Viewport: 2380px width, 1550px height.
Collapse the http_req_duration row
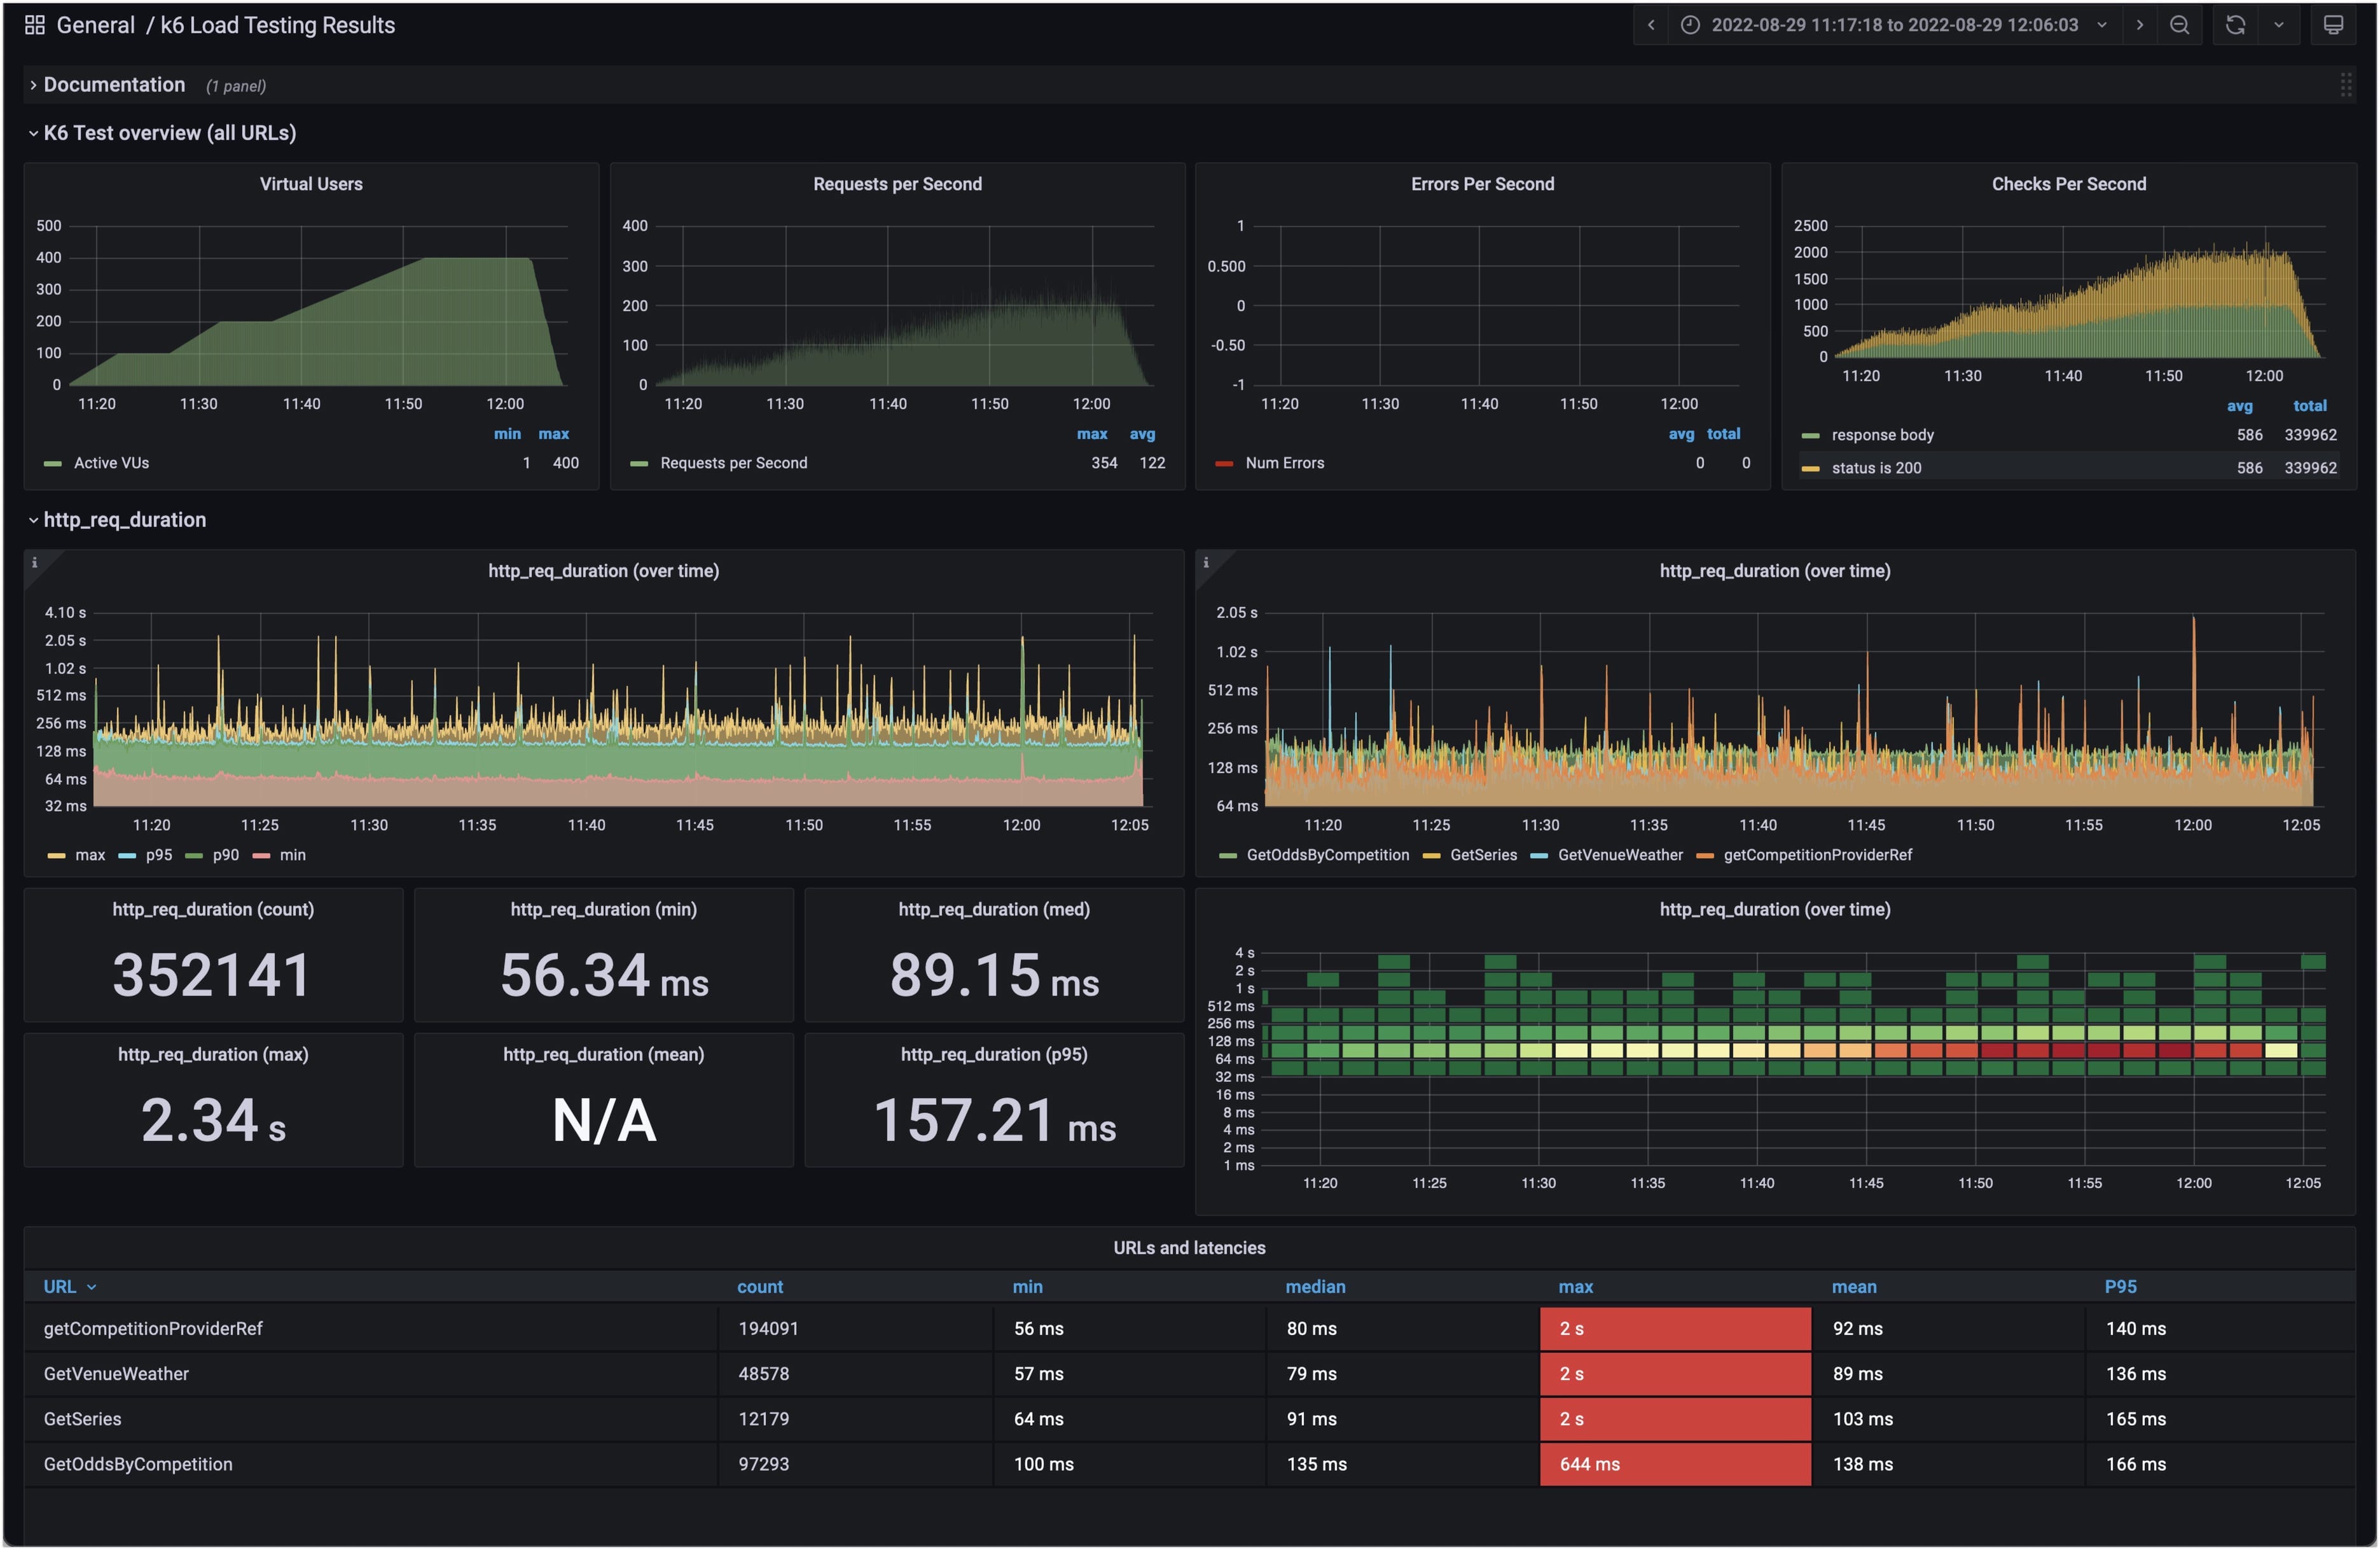[x=124, y=519]
